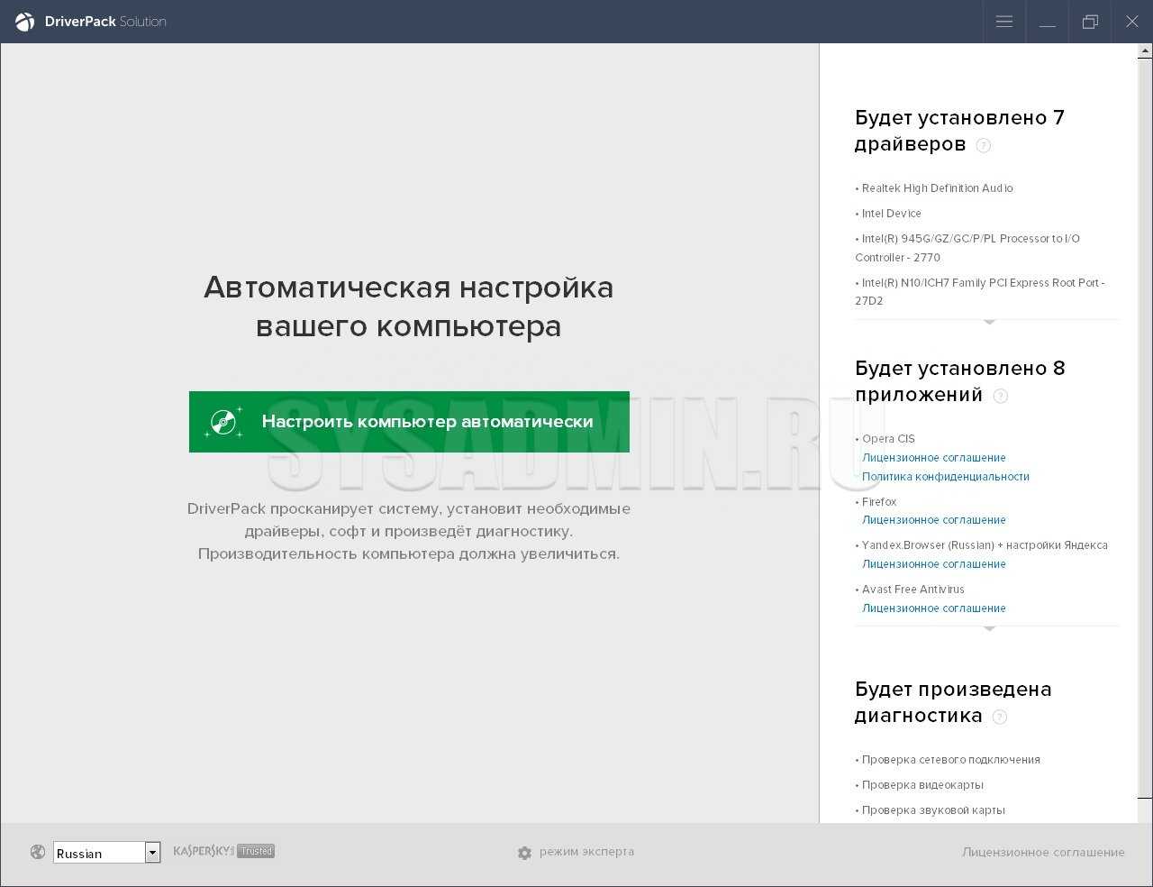The width and height of the screenshot is (1153, 887).
Task: Open Firefox license agreement link
Action: 933,520
